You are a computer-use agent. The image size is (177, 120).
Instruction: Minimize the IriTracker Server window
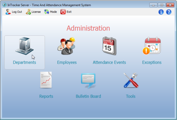tap(153, 5)
